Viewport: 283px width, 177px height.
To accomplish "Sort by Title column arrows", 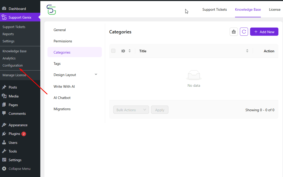I will 247,51.
